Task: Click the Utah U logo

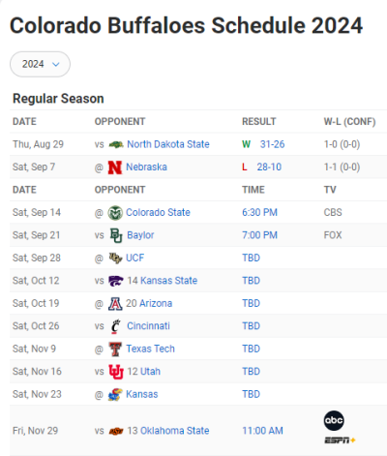Action: click(x=116, y=372)
